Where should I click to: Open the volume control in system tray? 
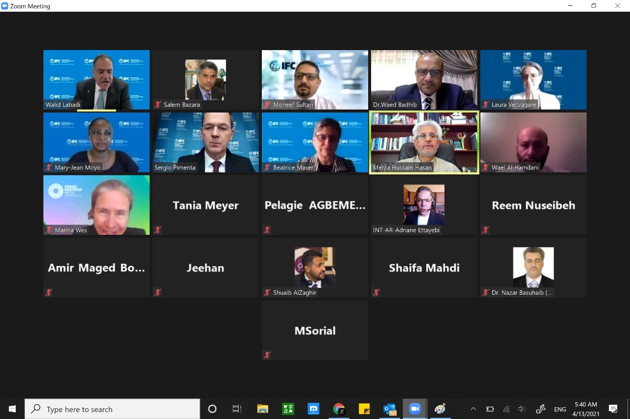pos(522,409)
